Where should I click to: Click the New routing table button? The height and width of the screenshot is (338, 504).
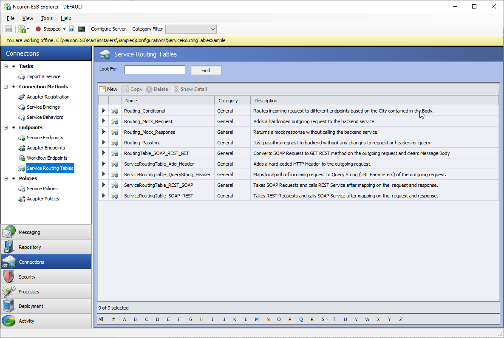108,89
